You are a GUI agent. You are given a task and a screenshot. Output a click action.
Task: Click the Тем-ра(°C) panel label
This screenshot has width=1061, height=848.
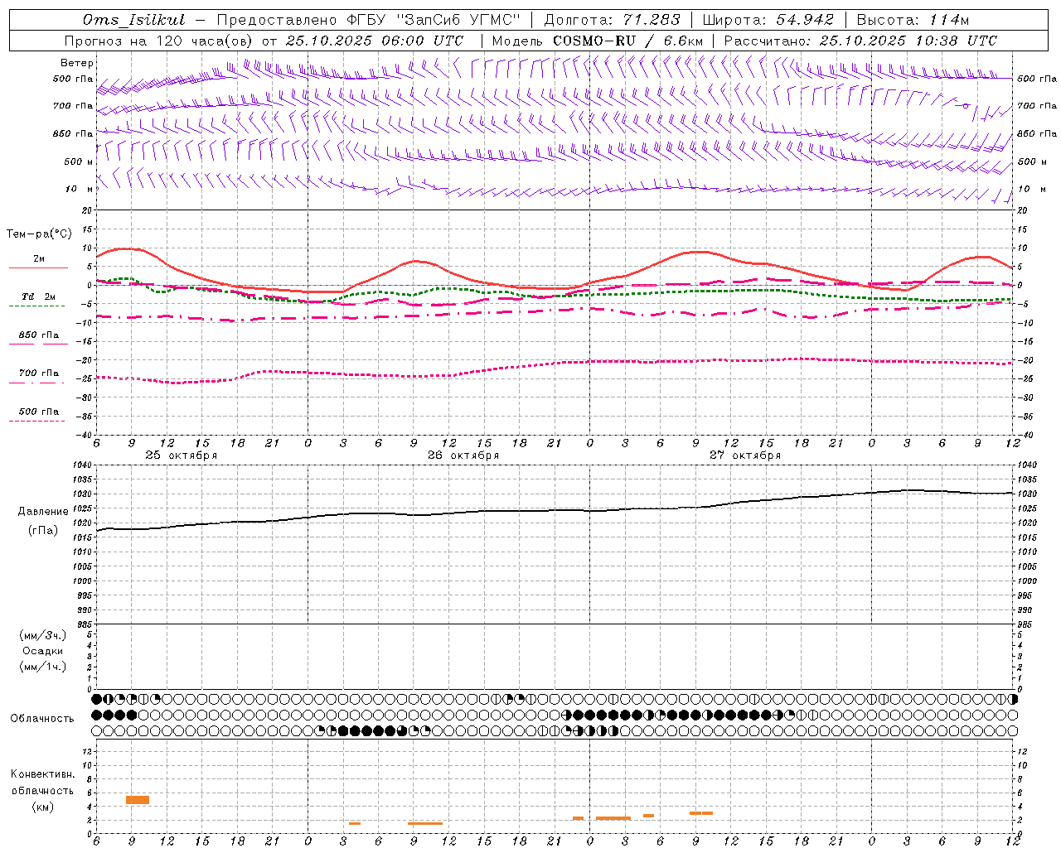click(x=39, y=234)
